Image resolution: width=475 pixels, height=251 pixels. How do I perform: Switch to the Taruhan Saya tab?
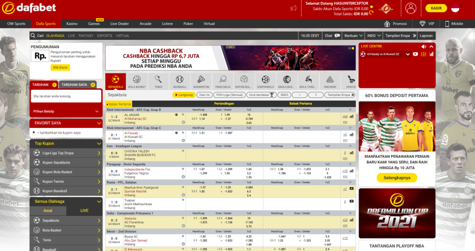(78, 85)
